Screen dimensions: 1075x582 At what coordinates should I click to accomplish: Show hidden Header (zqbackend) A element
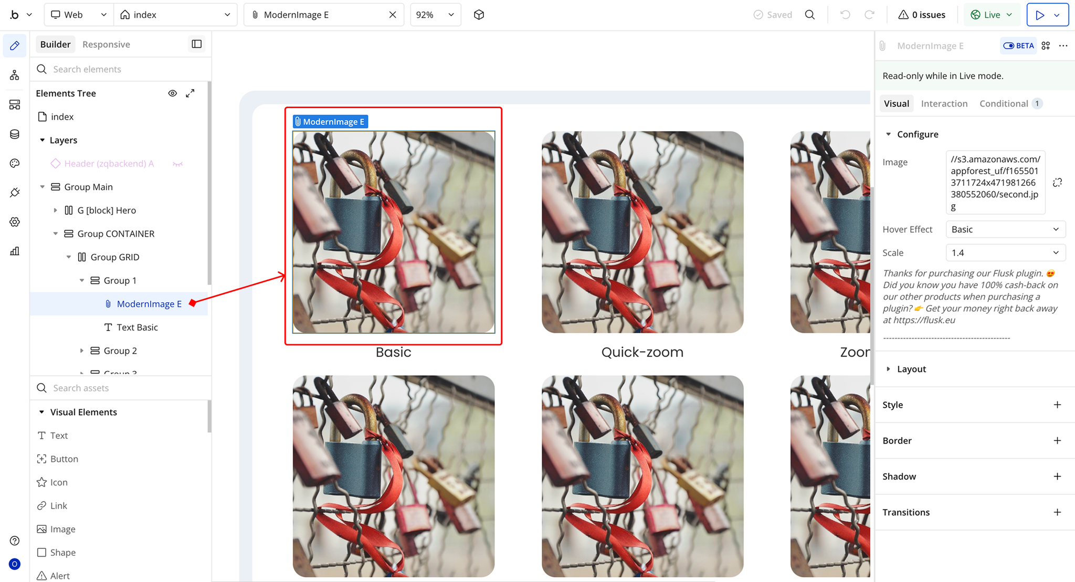click(177, 164)
